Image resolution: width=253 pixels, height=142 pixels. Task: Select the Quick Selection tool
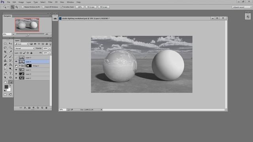pyautogui.click(x=11, y=48)
